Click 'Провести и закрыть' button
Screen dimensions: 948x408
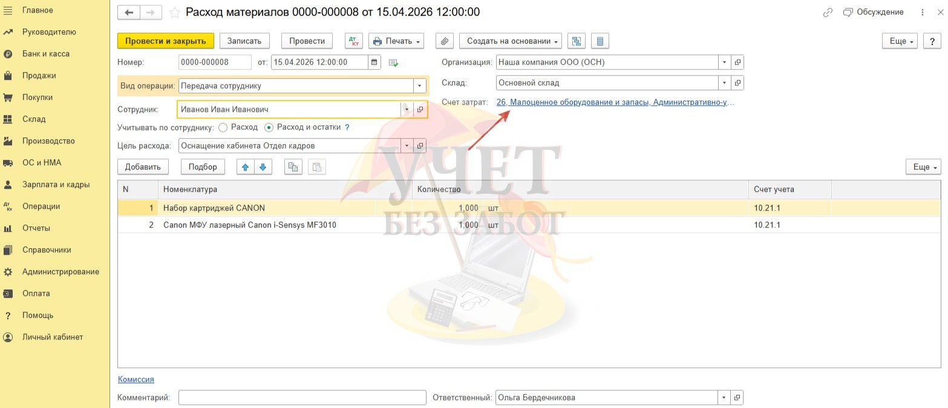click(x=165, y=41)
